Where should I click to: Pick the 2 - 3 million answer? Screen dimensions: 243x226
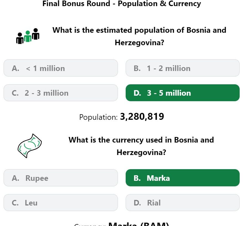pyautogui.click(x=60, y=93)
